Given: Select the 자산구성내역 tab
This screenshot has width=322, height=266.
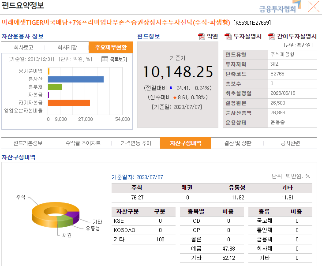Looking at the screenshot, I should click(185, 143).
